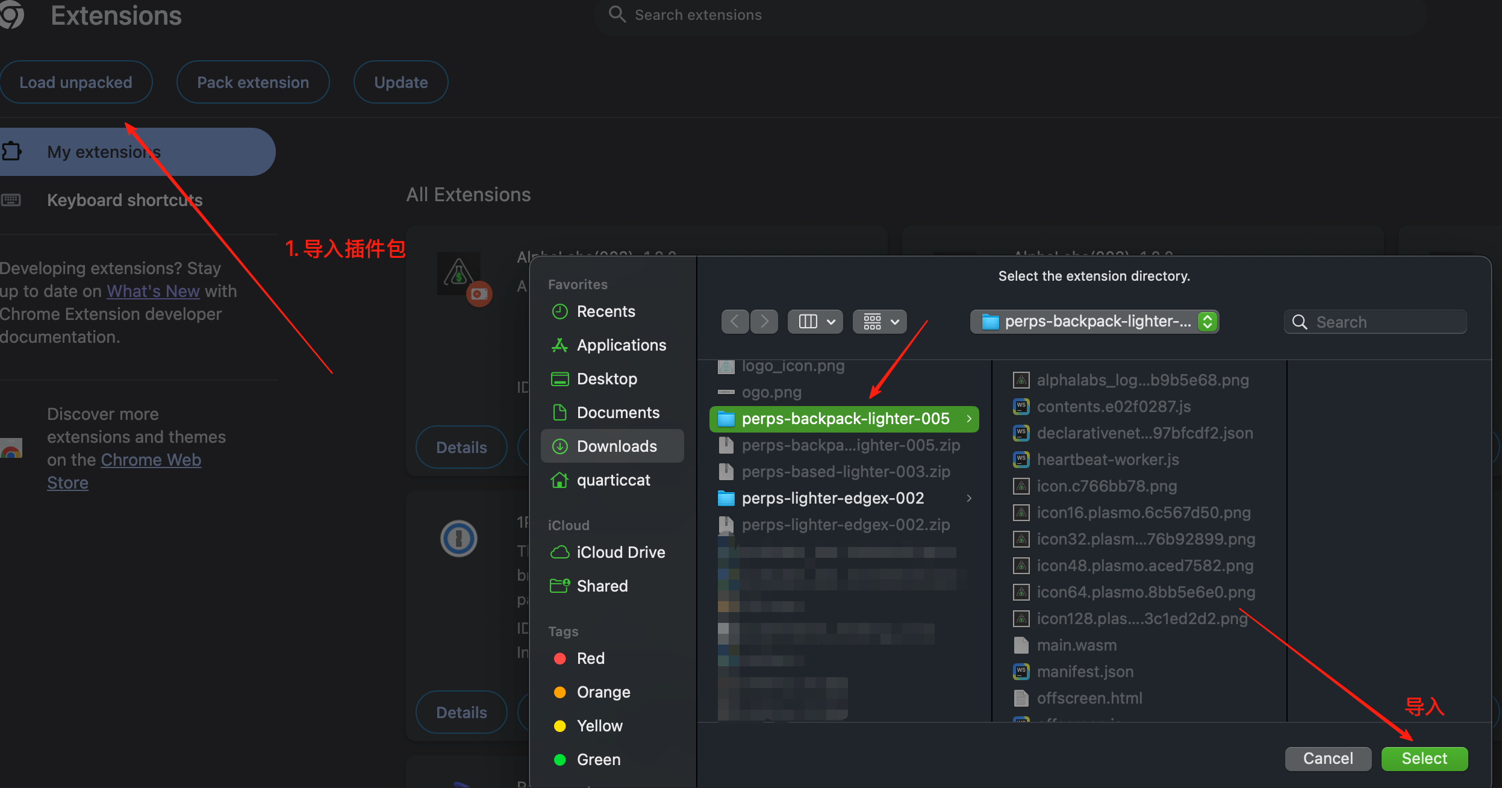Open the quarticcat home folder
This screenshot has width=1502, height=788.
point(613,480)
